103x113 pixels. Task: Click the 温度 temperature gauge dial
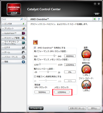pos(86,54)
